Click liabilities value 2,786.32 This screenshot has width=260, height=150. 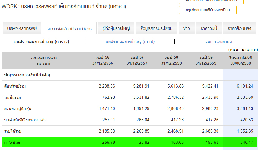point(176,97)
